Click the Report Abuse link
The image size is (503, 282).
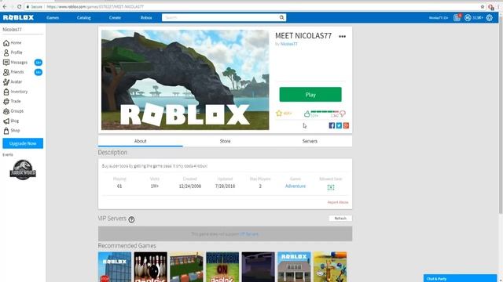coord(337,202)
